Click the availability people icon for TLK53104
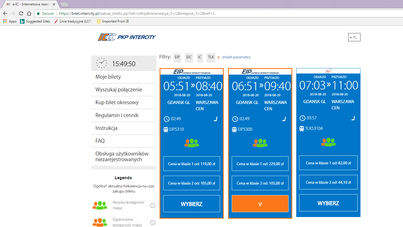 (x=328, y=142)
